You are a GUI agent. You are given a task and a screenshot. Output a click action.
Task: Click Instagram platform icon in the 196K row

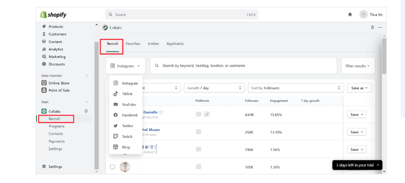[x=198, y=149]
